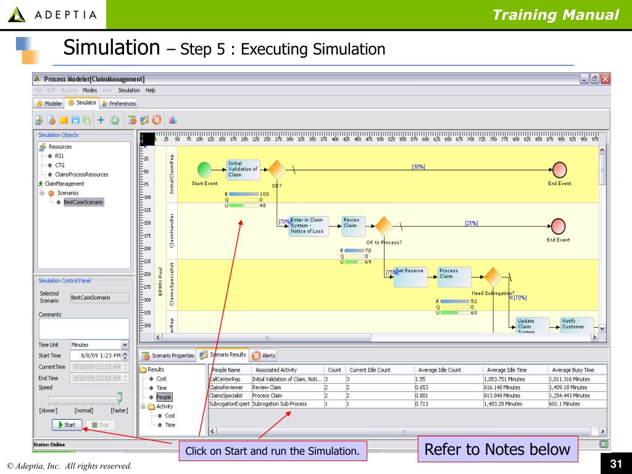Click the Comments text box
The height and width of the screenshot is (474, 632).
(x=84, y=328)
